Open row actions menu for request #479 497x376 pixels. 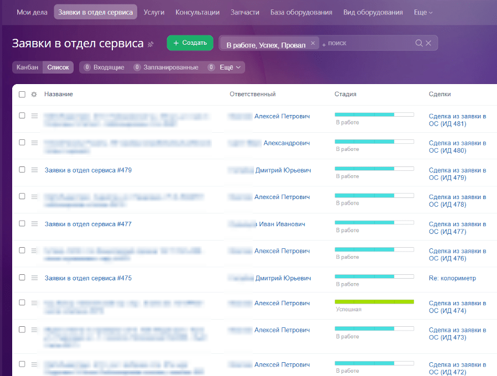point(34,170)
